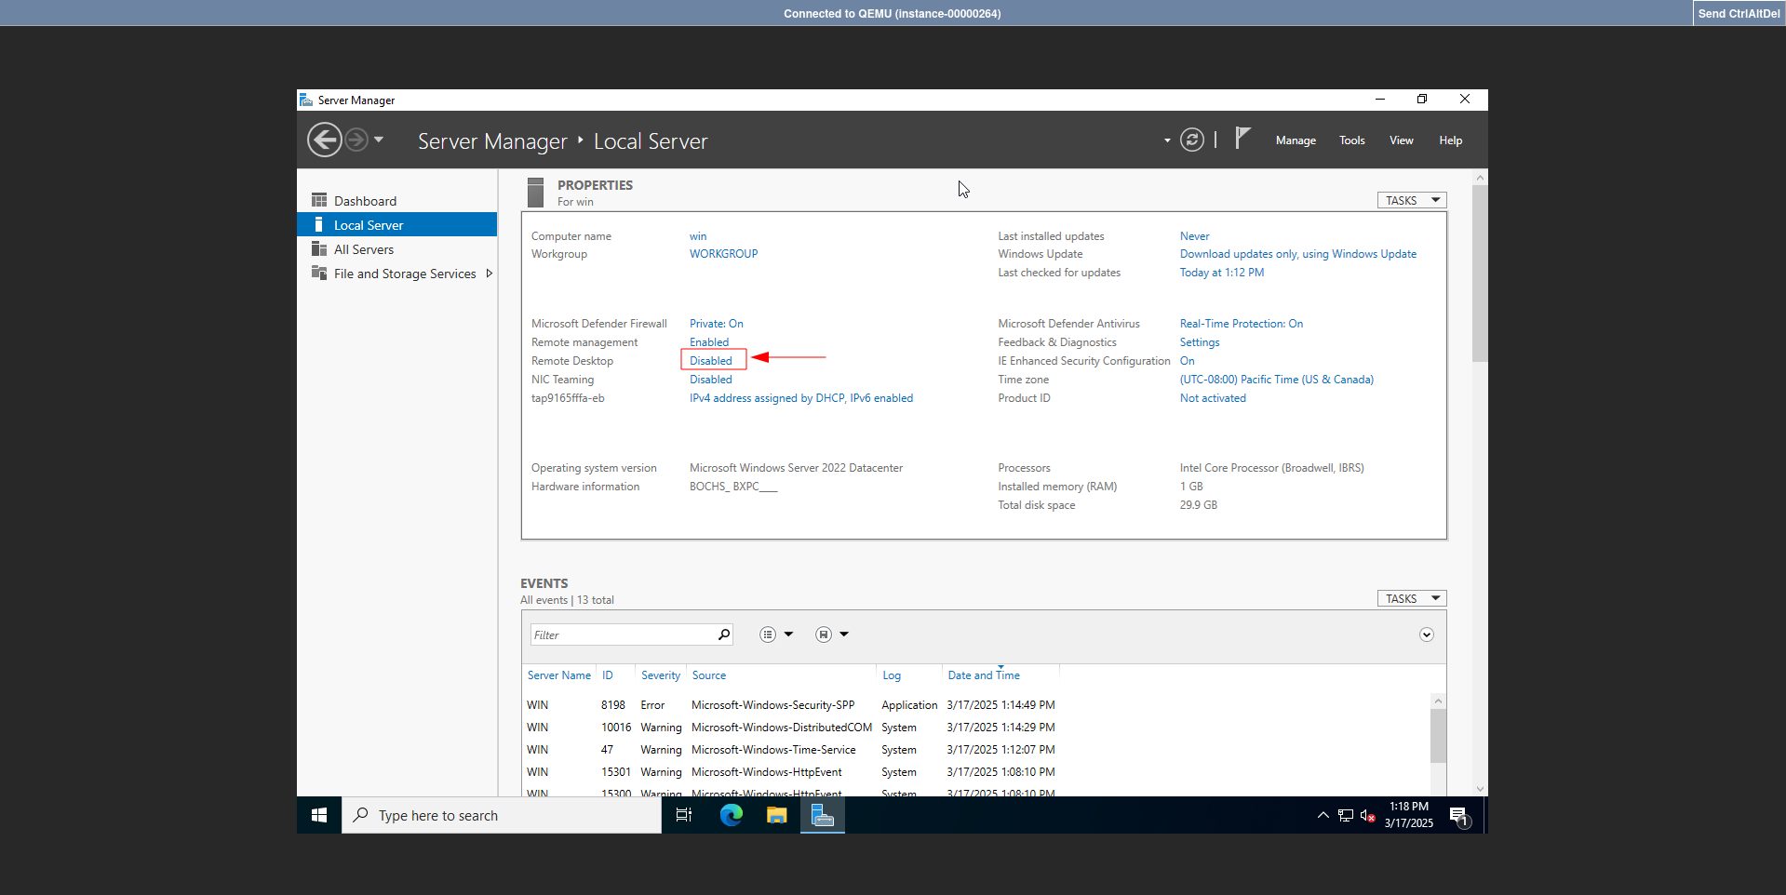This screenshot has height=895, width=1786.
Task: Open the events list criteria dropdown
Action: pos(776,635)
